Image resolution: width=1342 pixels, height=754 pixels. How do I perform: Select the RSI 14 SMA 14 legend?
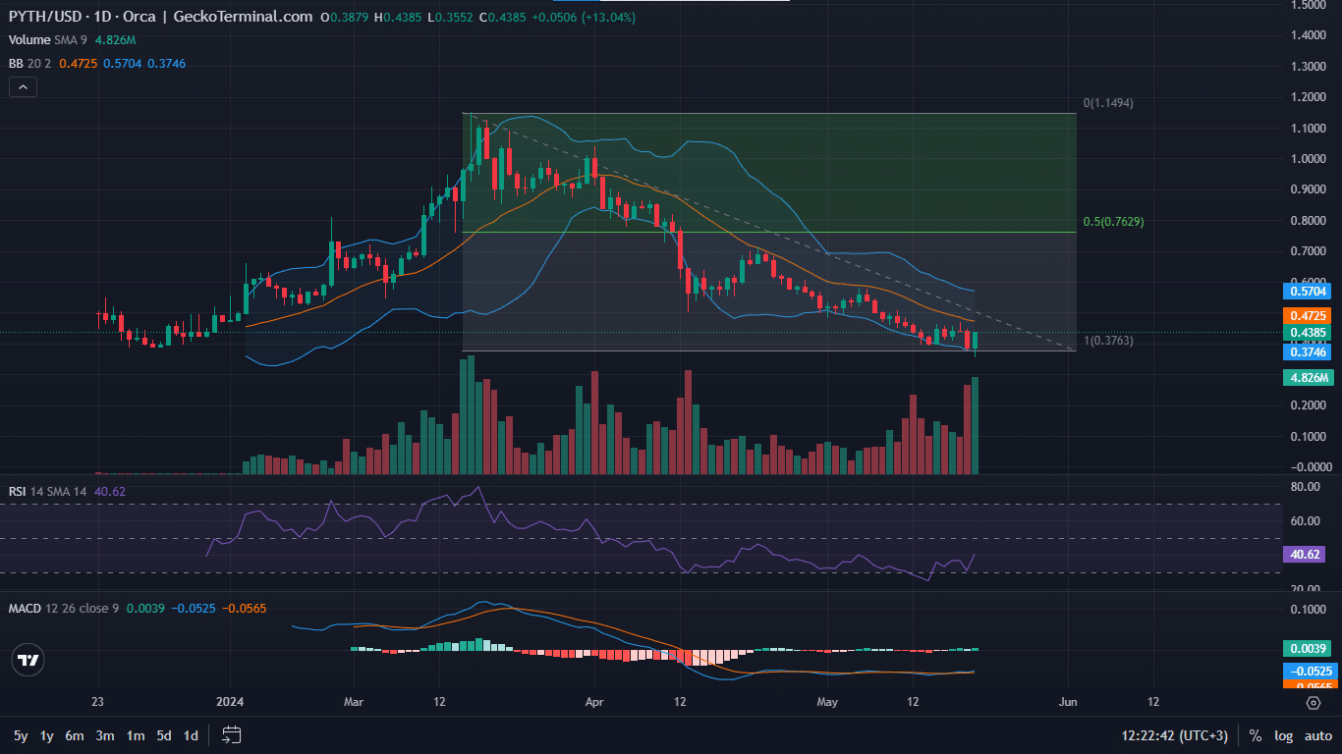pos(48,491)
